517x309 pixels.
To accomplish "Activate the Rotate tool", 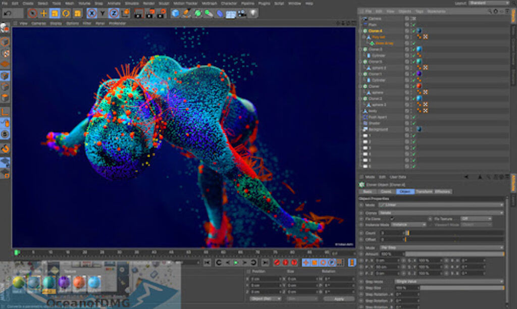I will point(66,14).
